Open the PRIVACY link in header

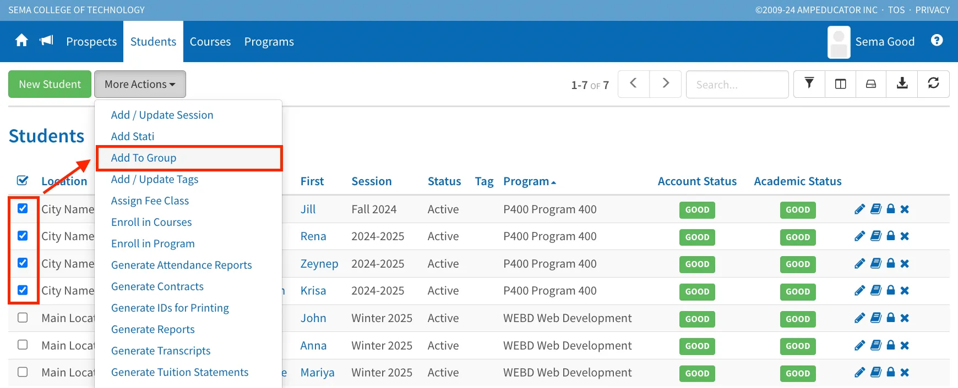[932, 10]
